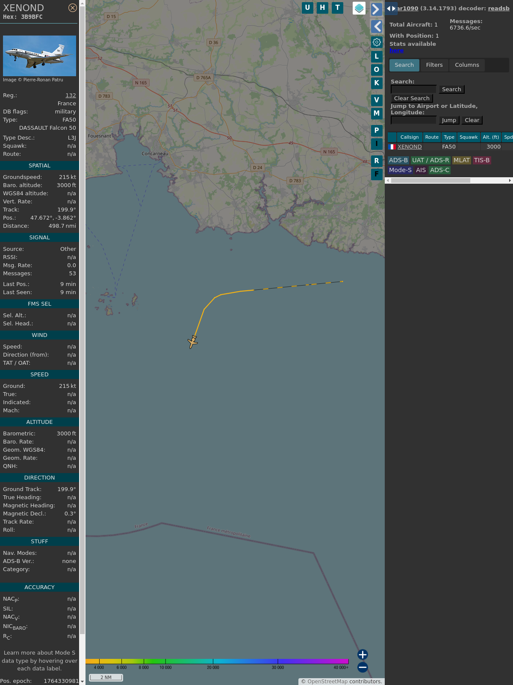This screenshot has height=685, width=513.
Task: Click the altitude color scale bar
Action: [x=217, y=661]
